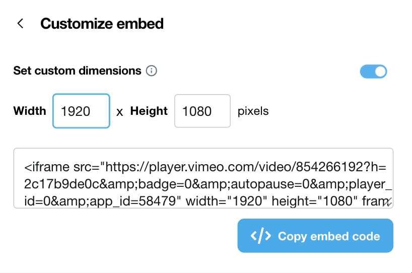Focus the Width input showing 1920
Image resolution: width=412 pixels, height=273 pixels.
(x=81, y=111)
